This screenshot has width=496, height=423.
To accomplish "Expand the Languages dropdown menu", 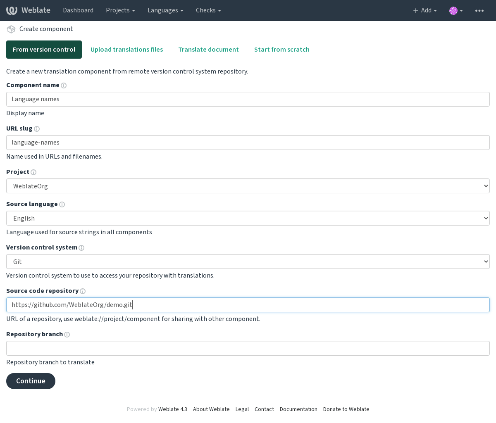I will click(165, 10).
